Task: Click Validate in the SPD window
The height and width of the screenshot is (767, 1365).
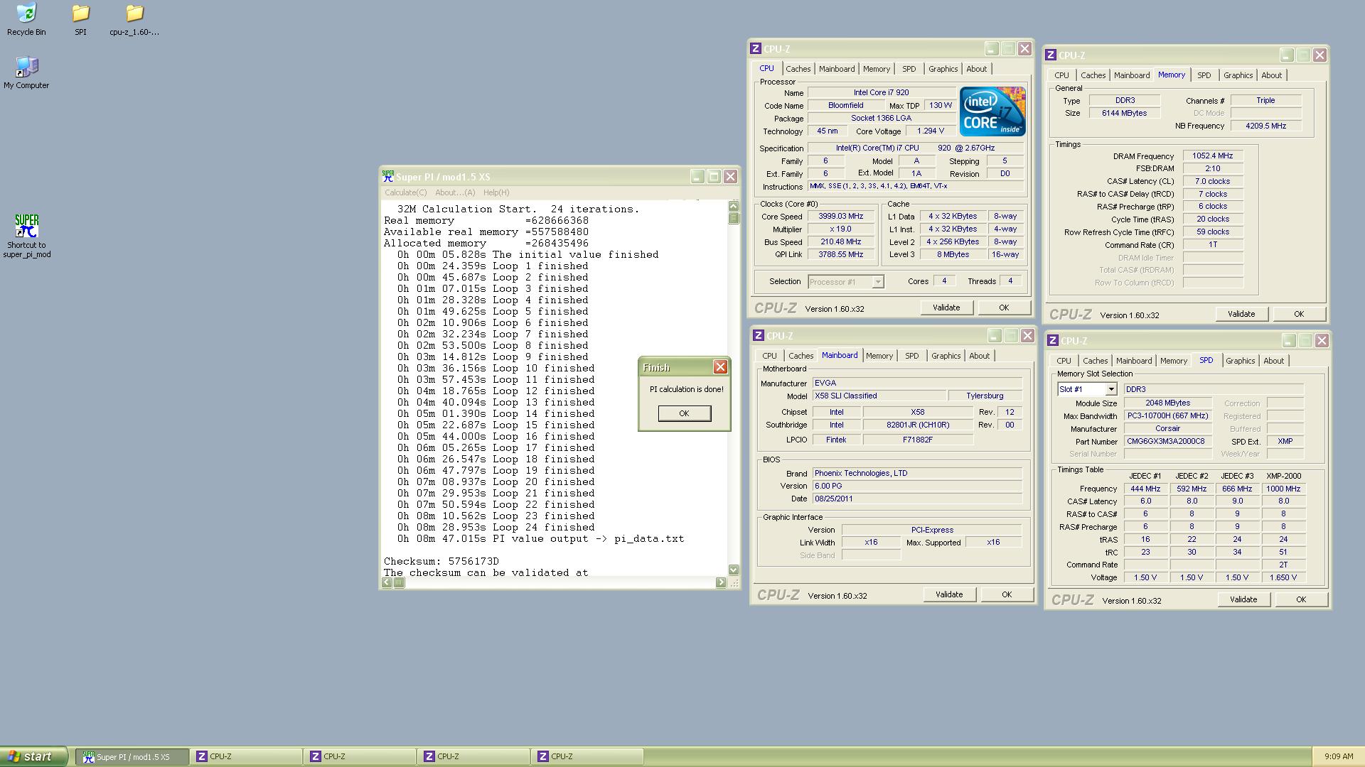Action: click(1243, 599)
